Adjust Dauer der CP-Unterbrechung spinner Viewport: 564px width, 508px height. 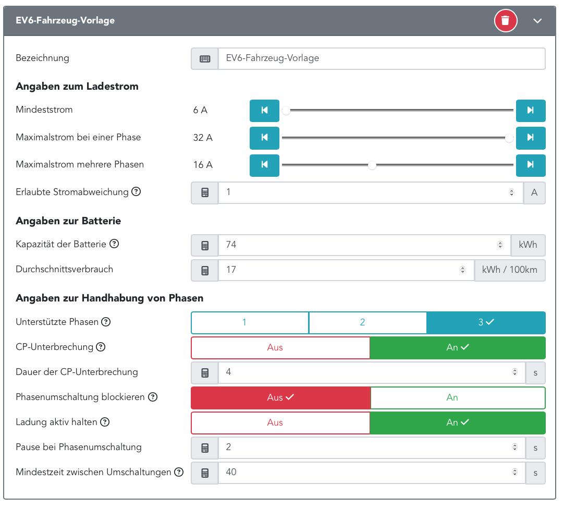pos(515,372)
